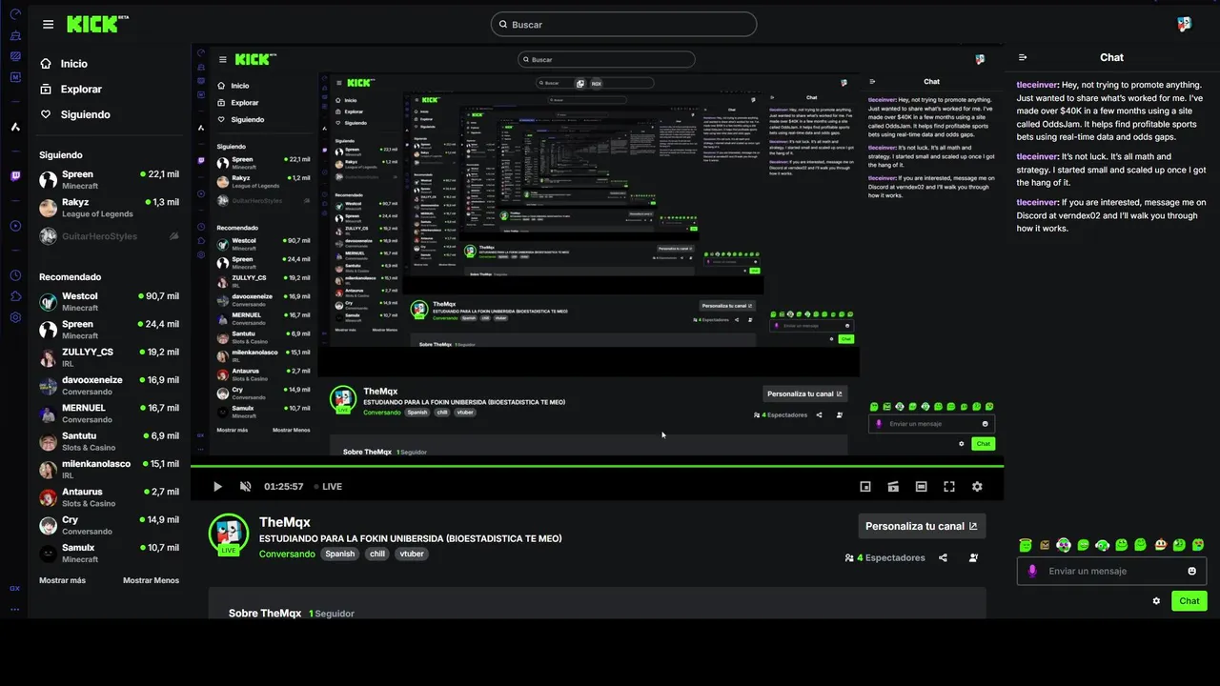
Task: Open the hamburger menu beside the Kick logo
Action: pos(48,25)
